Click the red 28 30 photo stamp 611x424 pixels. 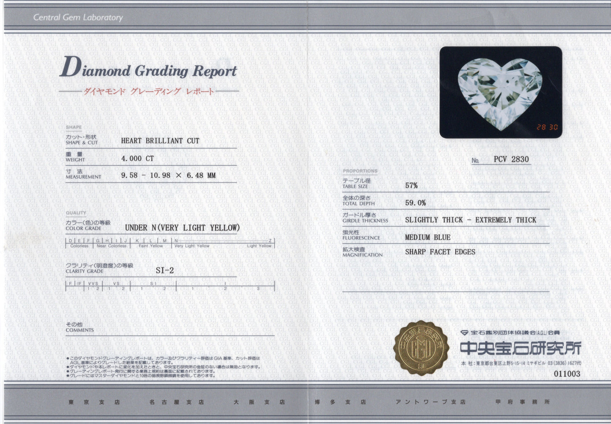[x=547, y=127]
